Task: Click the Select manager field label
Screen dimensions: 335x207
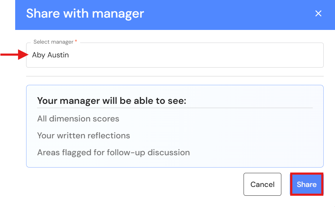Action: click(53, 42)
